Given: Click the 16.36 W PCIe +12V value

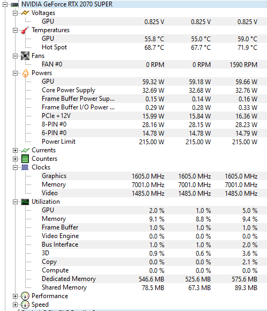Looking at the screenshot, I should click(x=247, y=116).
